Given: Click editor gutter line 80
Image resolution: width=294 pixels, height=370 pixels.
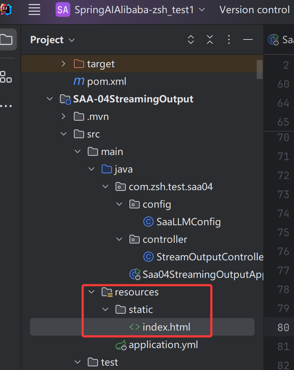Looking at the screenshot, I should point(283,327).
